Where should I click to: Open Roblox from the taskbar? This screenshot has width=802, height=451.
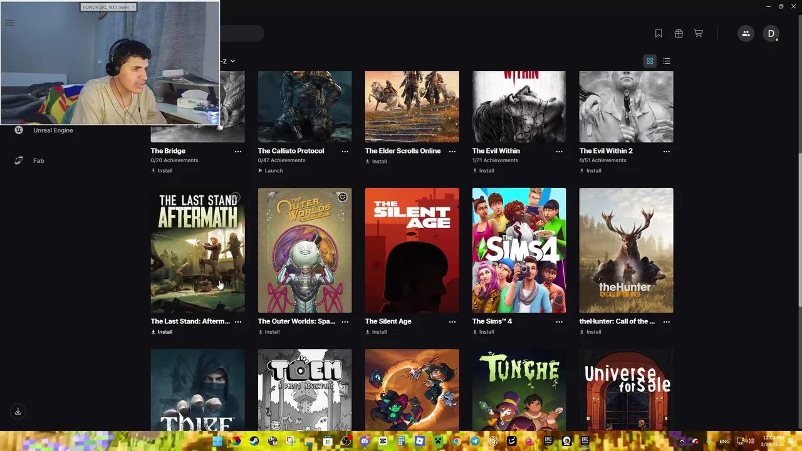pyautogui.click(x=420, y=441)
